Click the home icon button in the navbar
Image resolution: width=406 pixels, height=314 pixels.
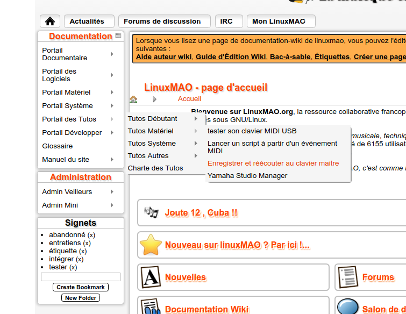(x=50, y=21)
